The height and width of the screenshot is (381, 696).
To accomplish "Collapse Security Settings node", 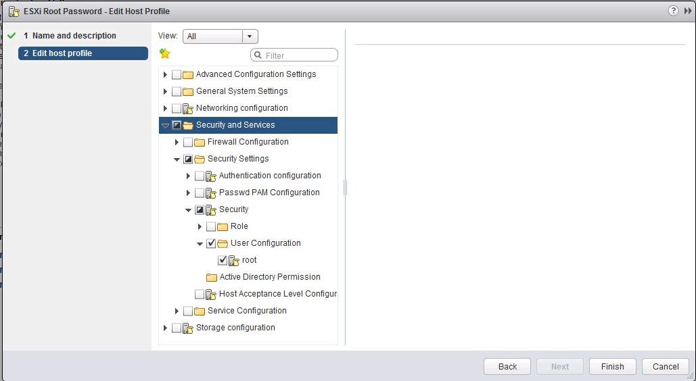I will click(177, 159).
